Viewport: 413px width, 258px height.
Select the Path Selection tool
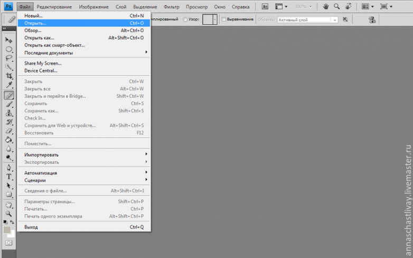click(8, 185)
